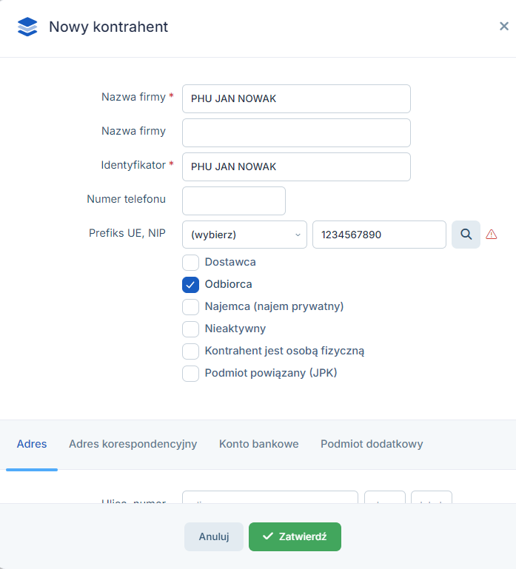Click the Numer telefonu label
Viewport: 516px width, 569px height.
tap(126, 199)
